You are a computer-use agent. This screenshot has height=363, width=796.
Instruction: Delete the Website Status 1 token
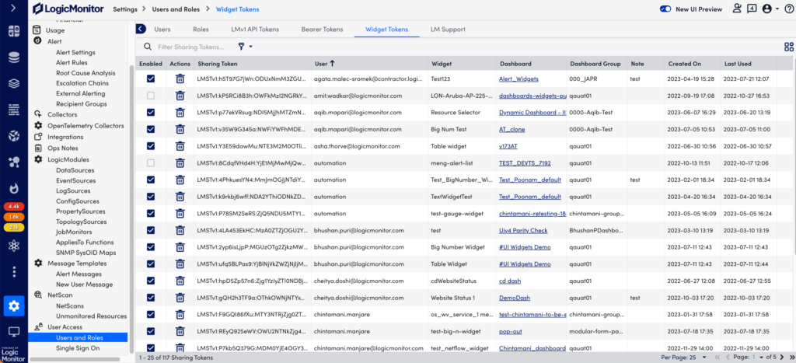point(180,298)
